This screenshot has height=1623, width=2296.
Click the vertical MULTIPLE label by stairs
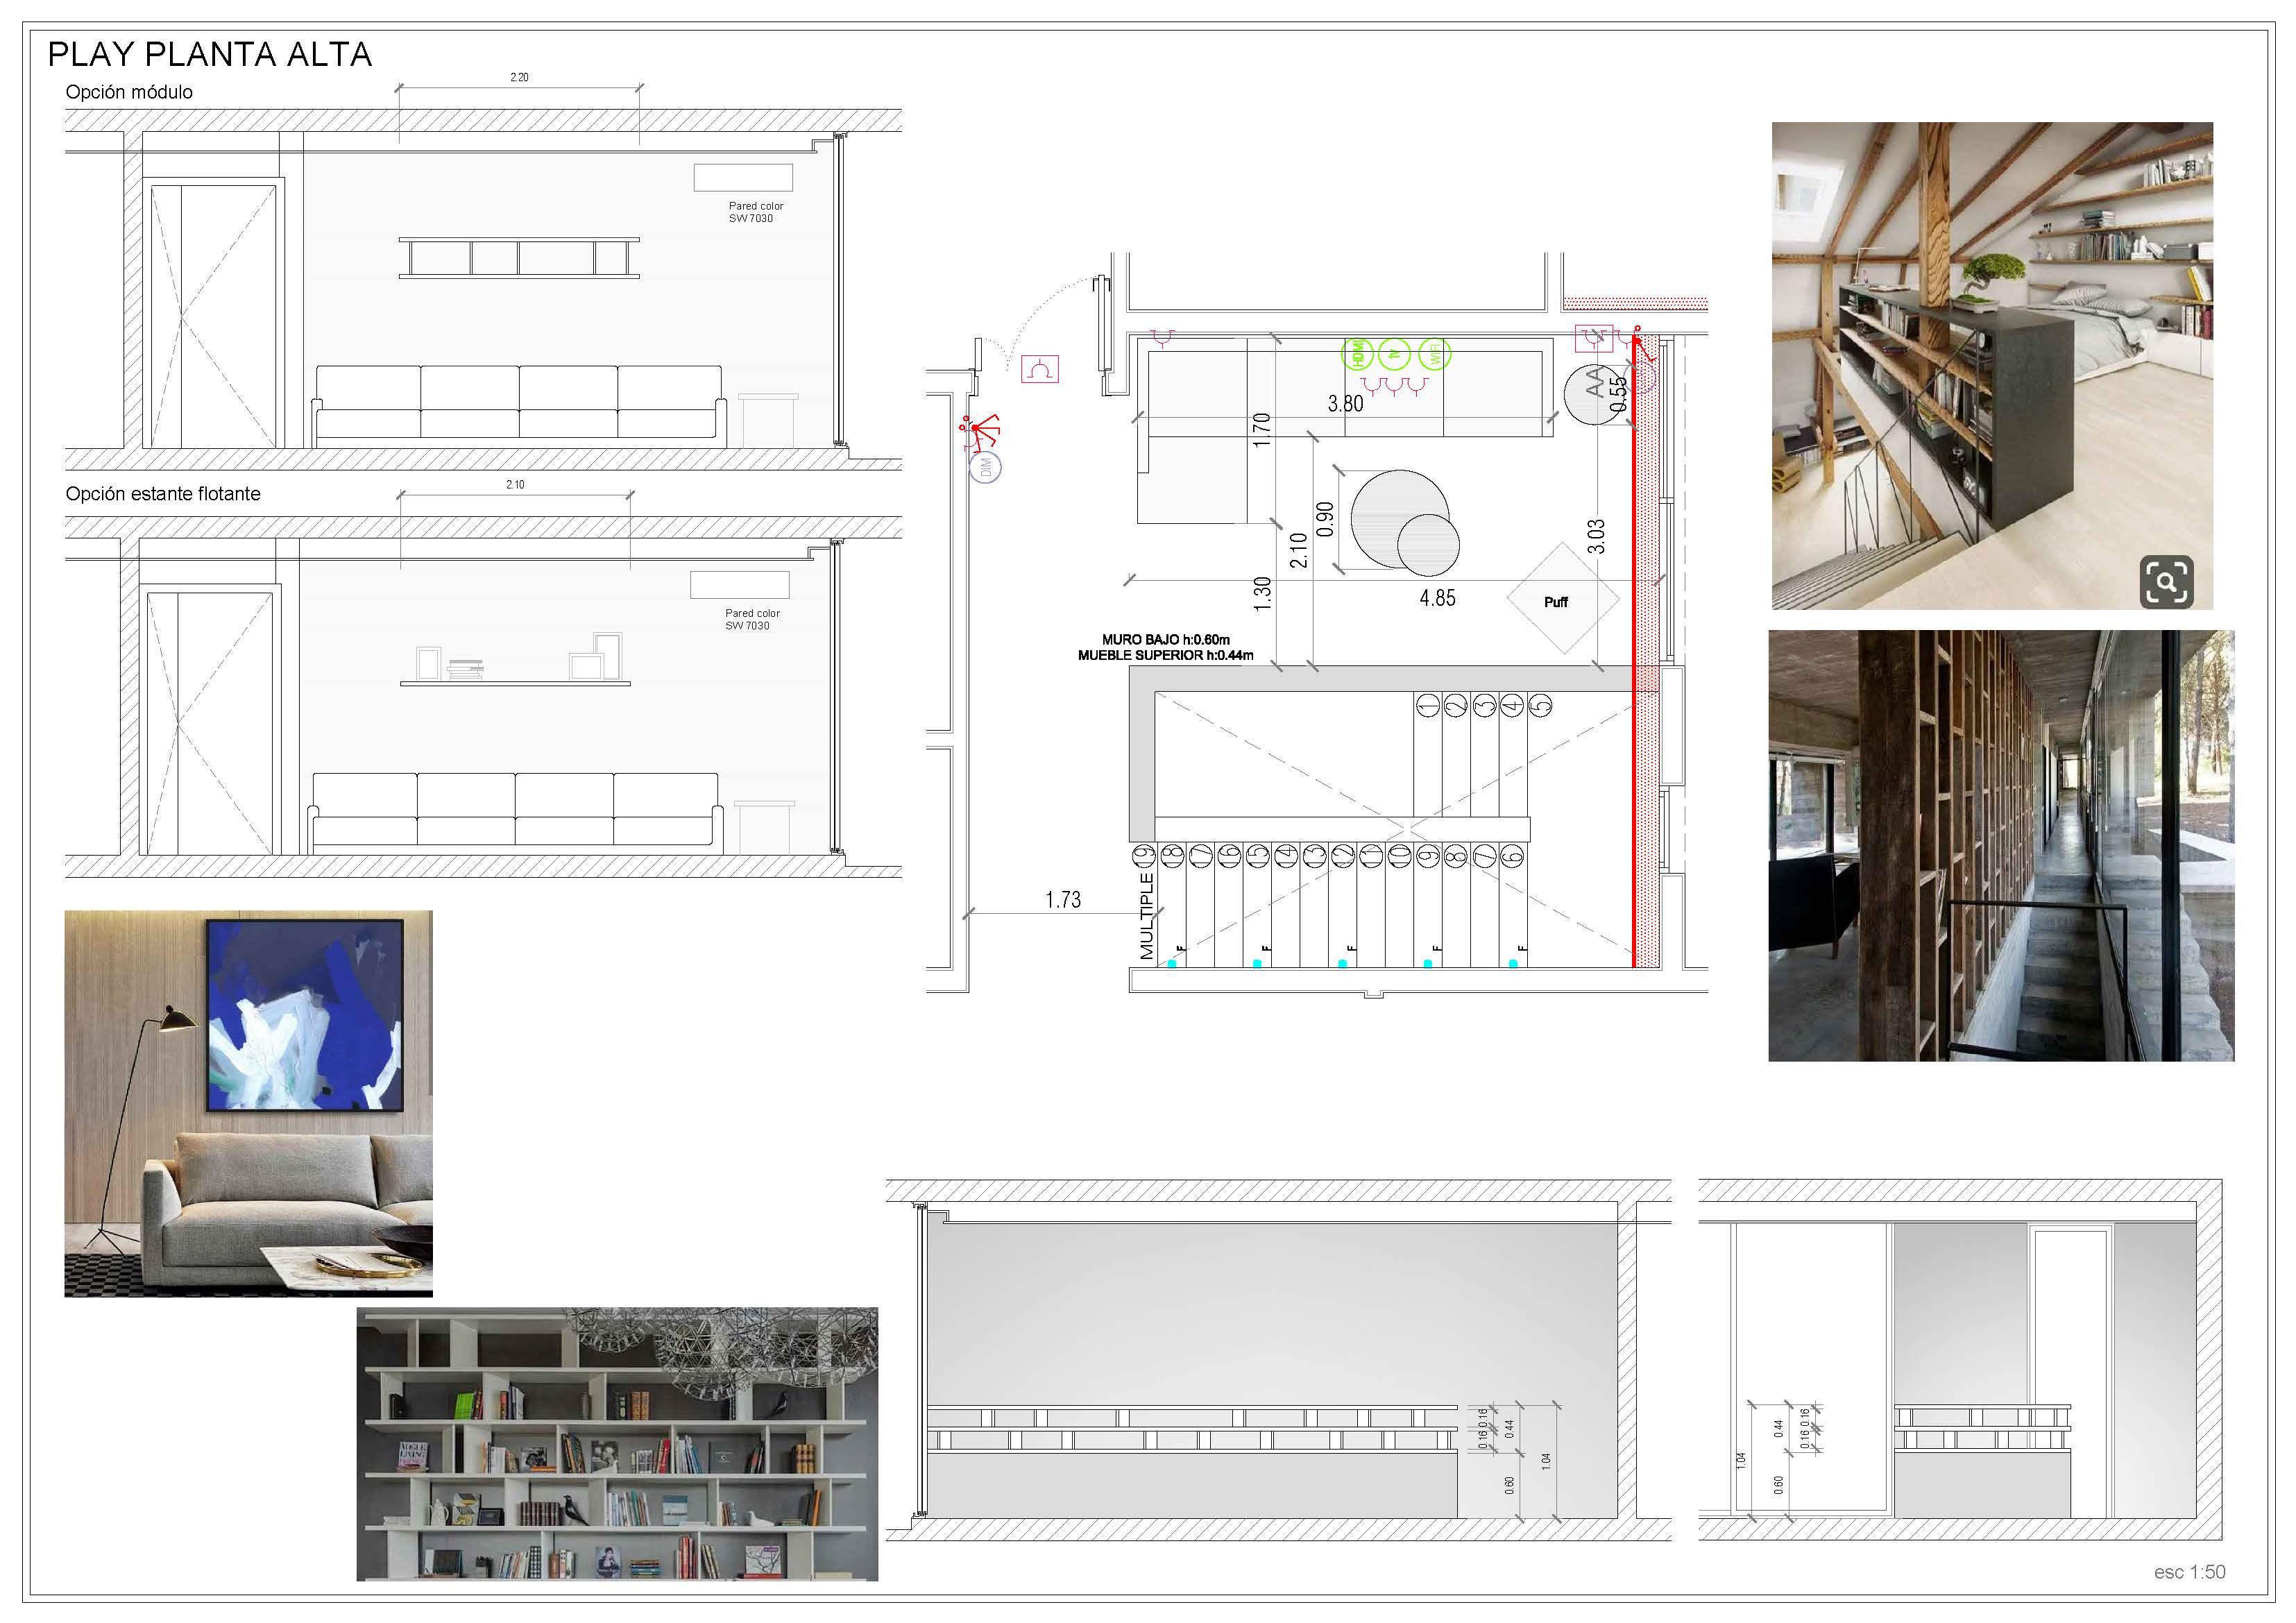tap(1147, 916)
